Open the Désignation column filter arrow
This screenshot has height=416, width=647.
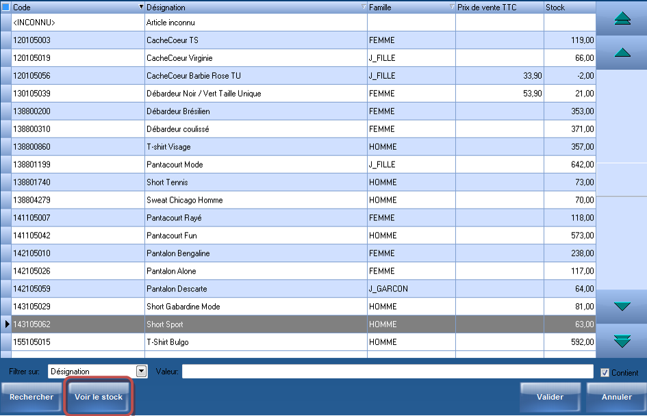click(x=363, y=7)
